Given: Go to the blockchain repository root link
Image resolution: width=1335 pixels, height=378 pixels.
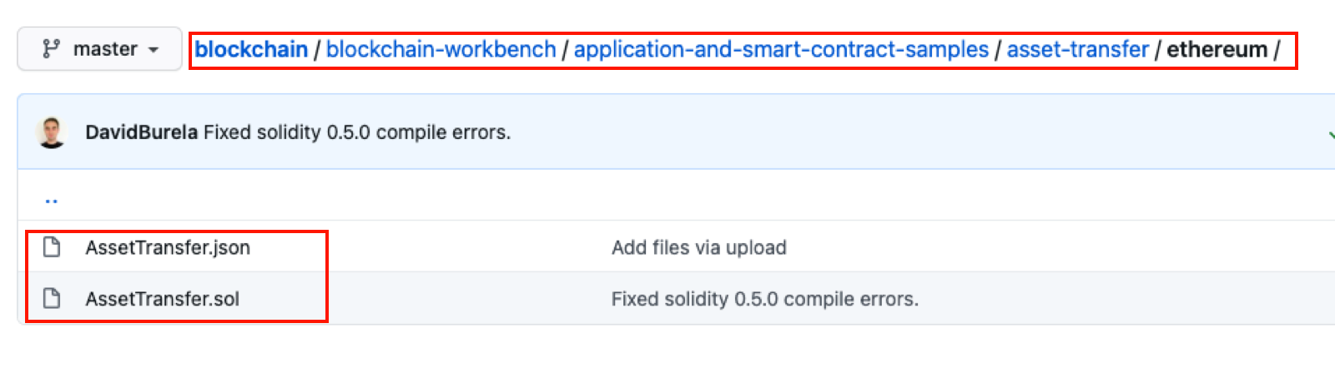Looking at the screenshot, I should 251,50.
